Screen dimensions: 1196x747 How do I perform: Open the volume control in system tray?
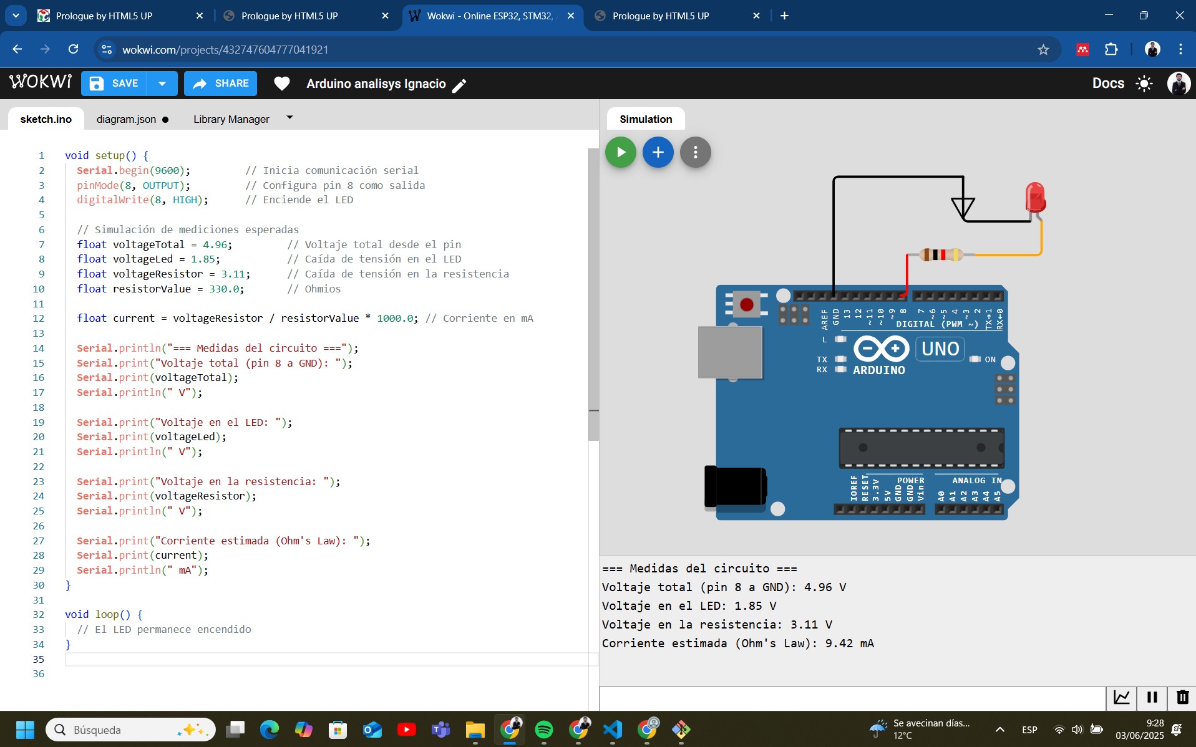pos(1077,729)
